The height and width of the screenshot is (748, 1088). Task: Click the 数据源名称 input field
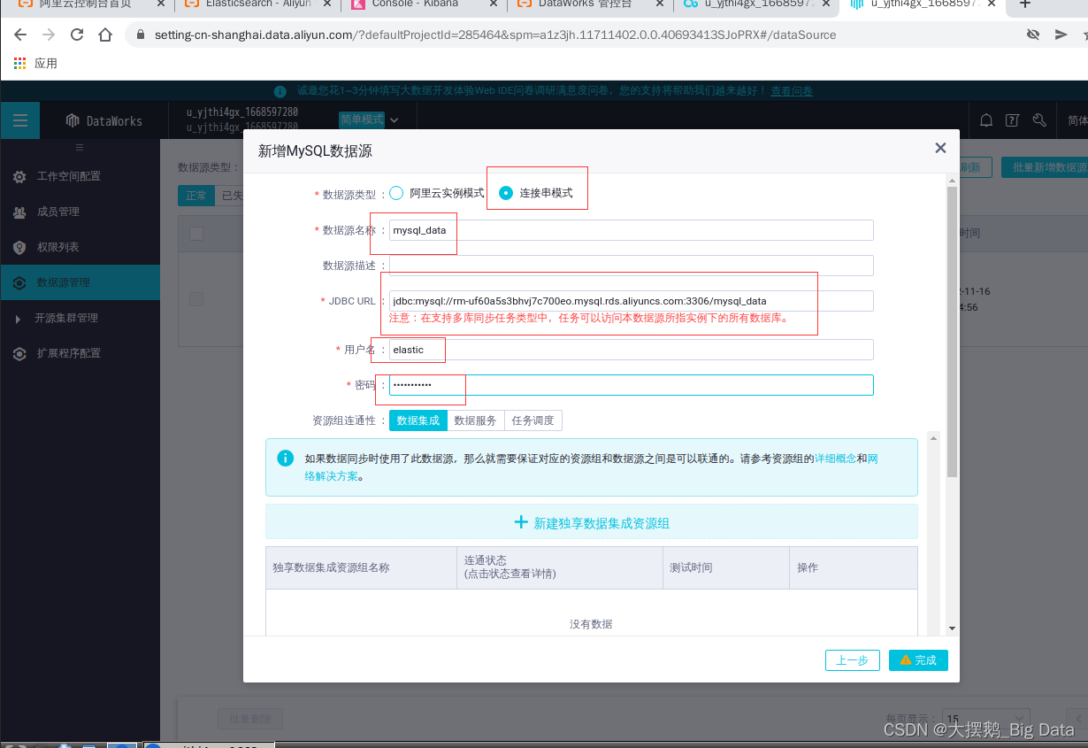click(x=632, y=230)
